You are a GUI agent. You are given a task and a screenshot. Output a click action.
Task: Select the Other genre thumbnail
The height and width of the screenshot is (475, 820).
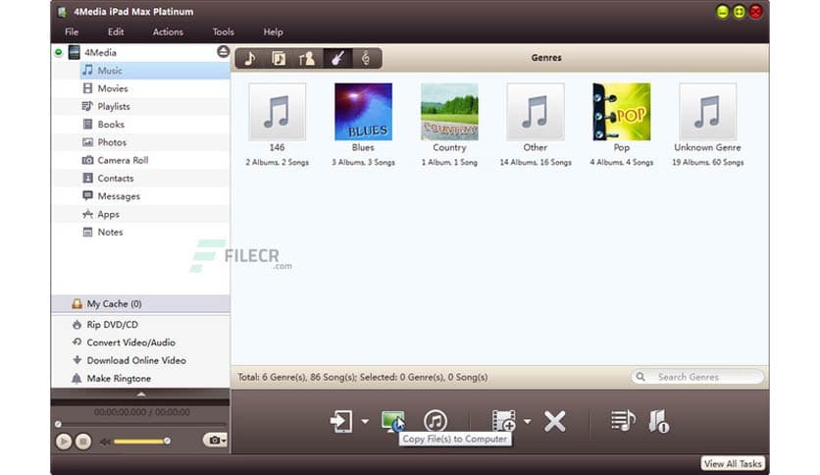pos(536,112)
